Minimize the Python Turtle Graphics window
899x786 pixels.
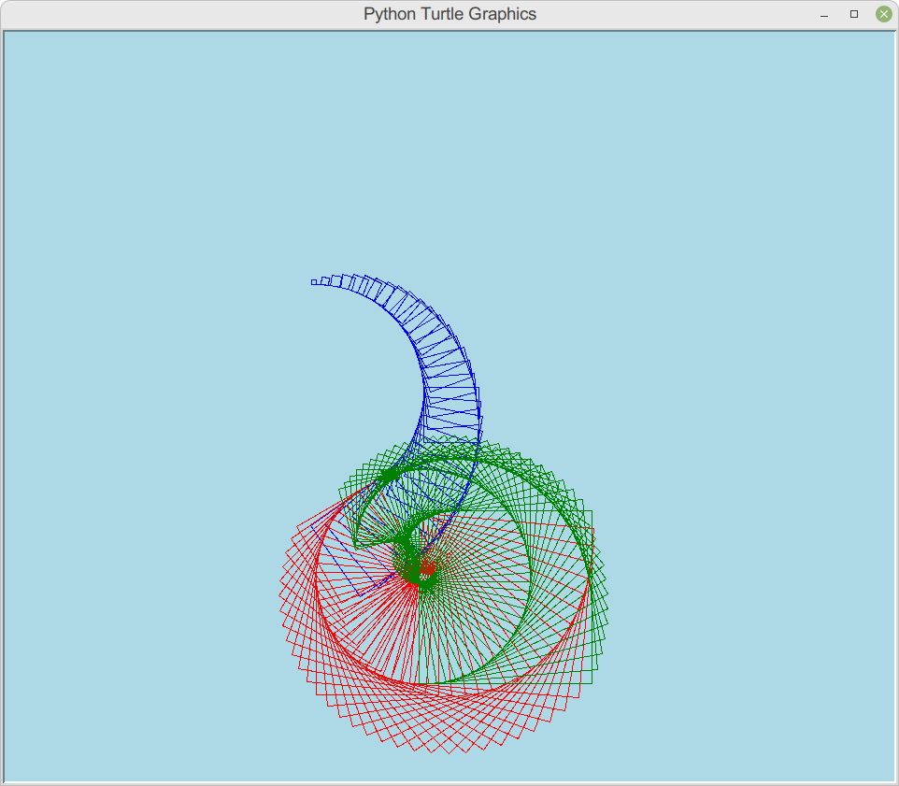[824, 14]
